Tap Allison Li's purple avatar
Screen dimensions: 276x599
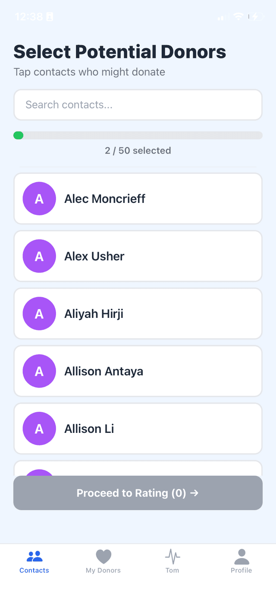(39, 429)
